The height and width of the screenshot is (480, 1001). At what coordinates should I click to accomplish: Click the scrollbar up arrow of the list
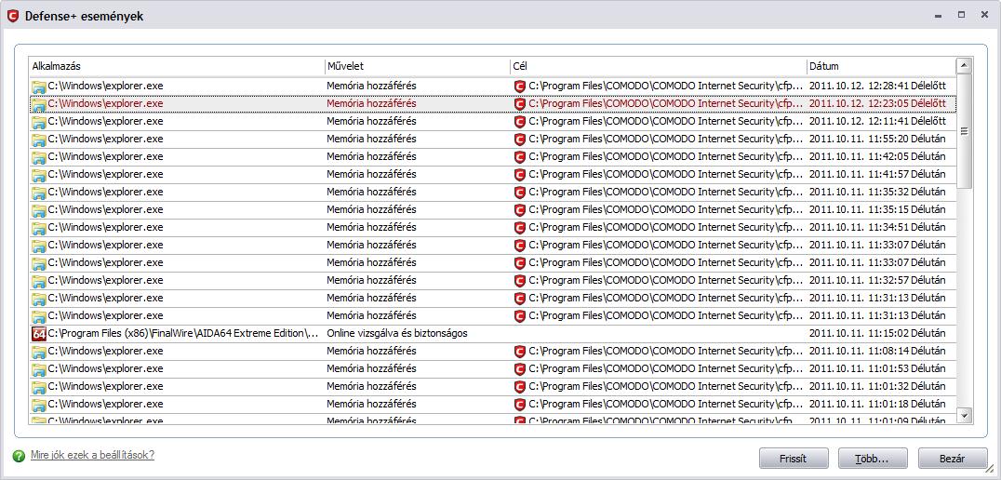[x=964, y=65]
